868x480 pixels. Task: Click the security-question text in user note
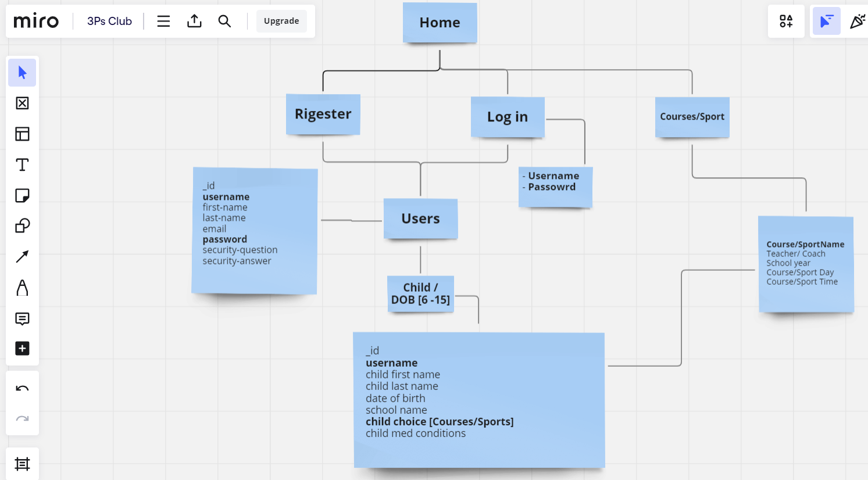coord(240,250)
